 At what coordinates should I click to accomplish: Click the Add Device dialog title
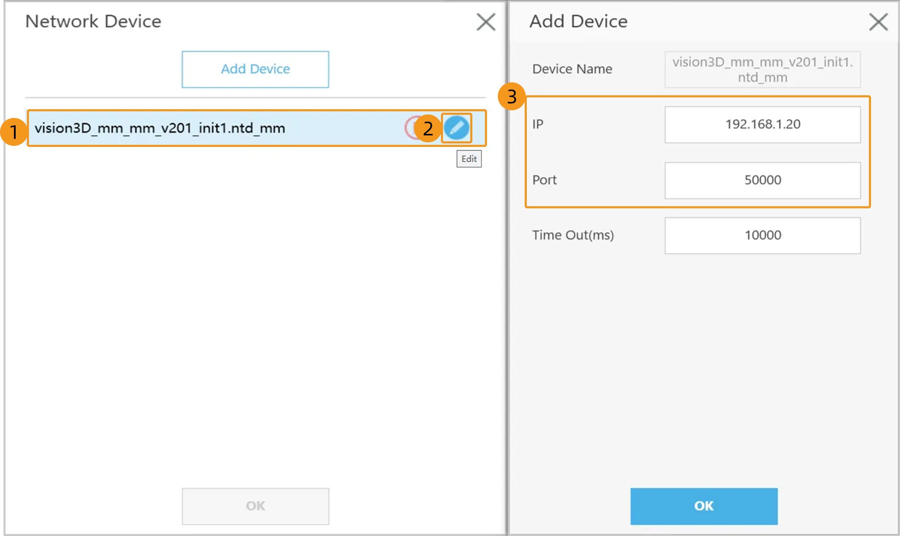coord(578,21)
